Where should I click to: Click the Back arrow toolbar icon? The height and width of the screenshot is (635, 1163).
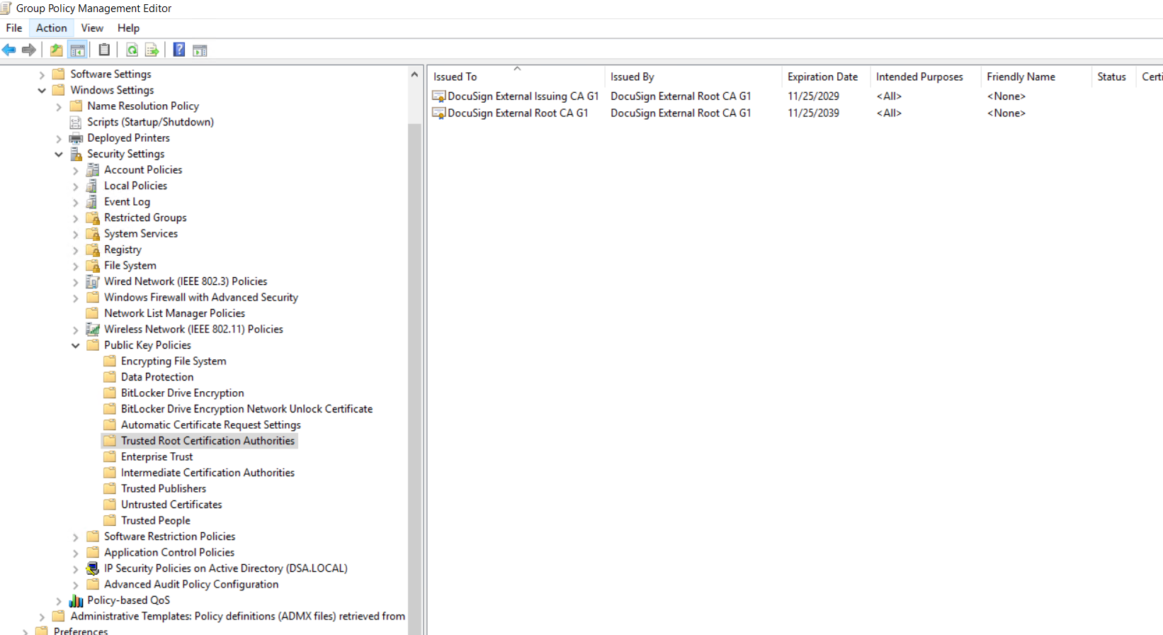click(x=9, y=50)
